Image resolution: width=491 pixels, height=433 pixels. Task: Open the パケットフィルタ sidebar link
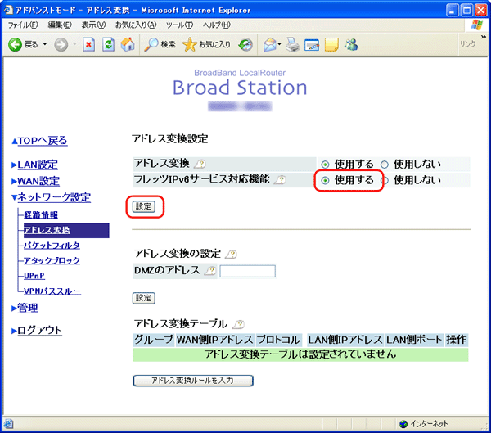pos(52,246)
